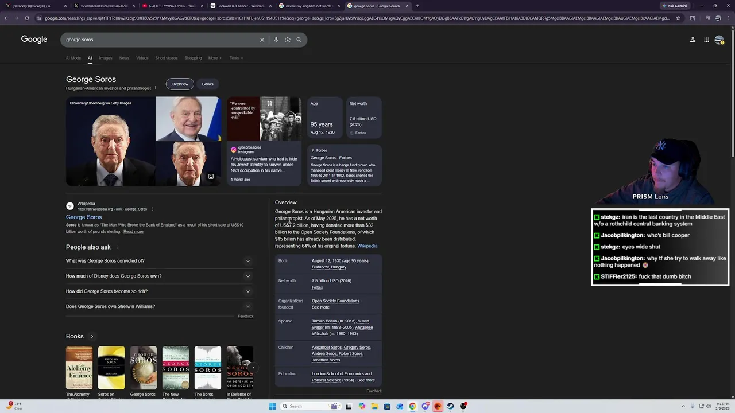The width and height of the screenshot is (735, 413).
Task: Expand the Books section arrow
Action: coord(92,336)
